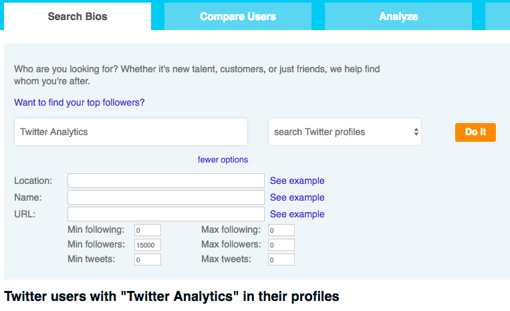
Task: Go to the Analyze tab
Action: tap(398, 16)
